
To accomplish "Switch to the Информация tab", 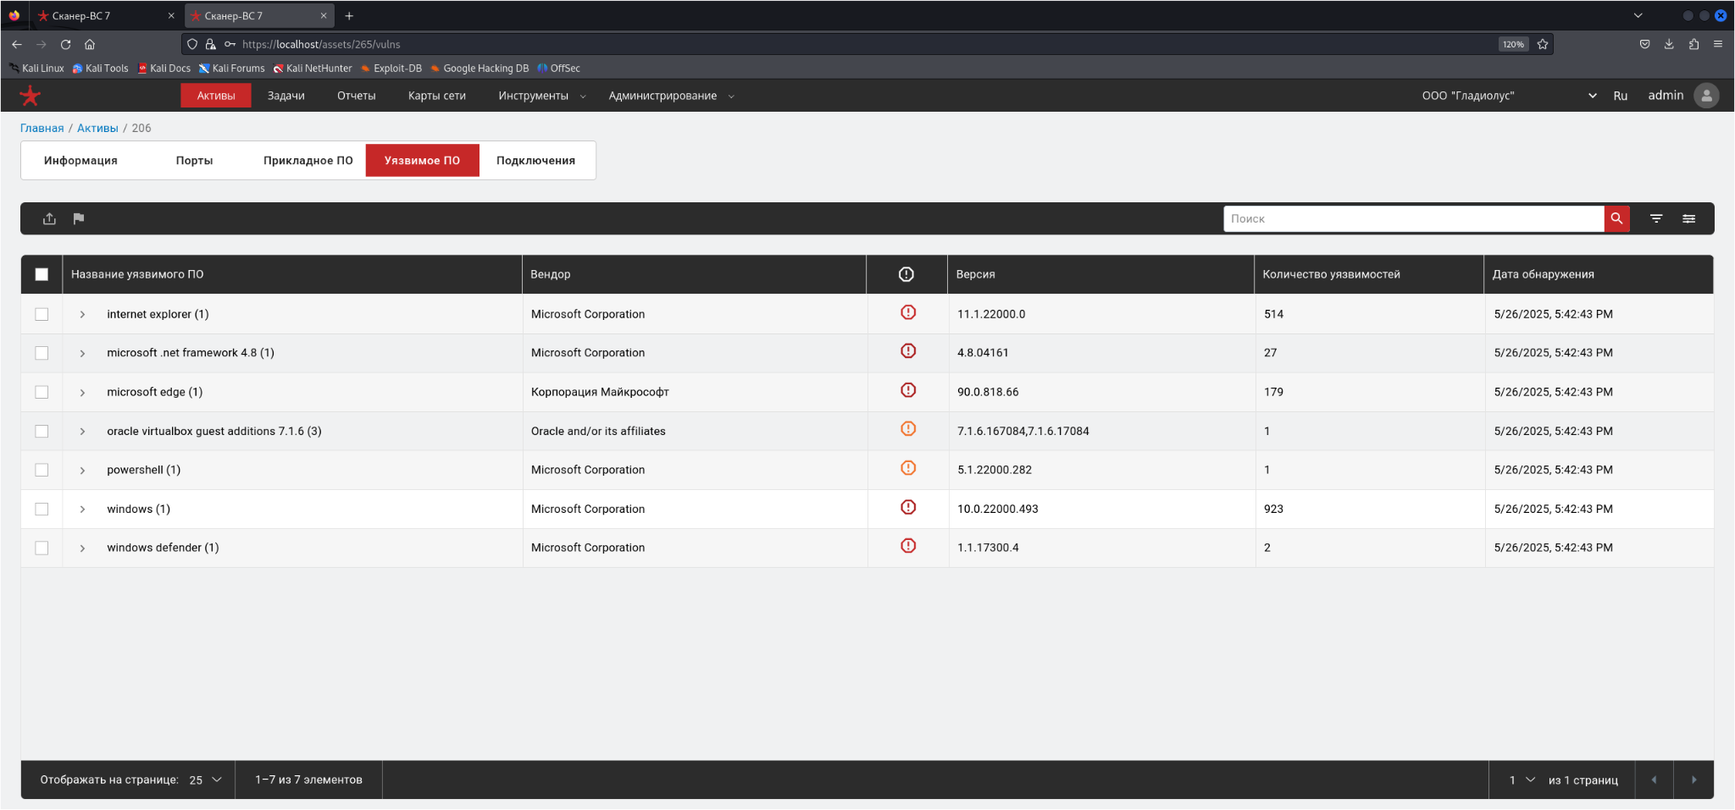I will pyautogui.click(x=80, y=160).
